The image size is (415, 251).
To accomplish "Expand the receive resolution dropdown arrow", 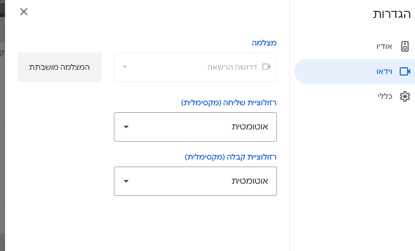I will click(126, 181).
